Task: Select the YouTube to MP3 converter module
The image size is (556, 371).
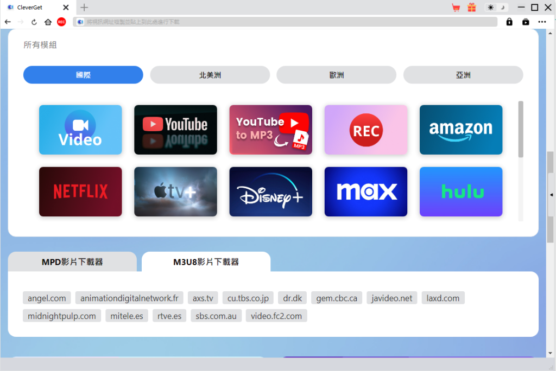Action: tap(270, 130)
